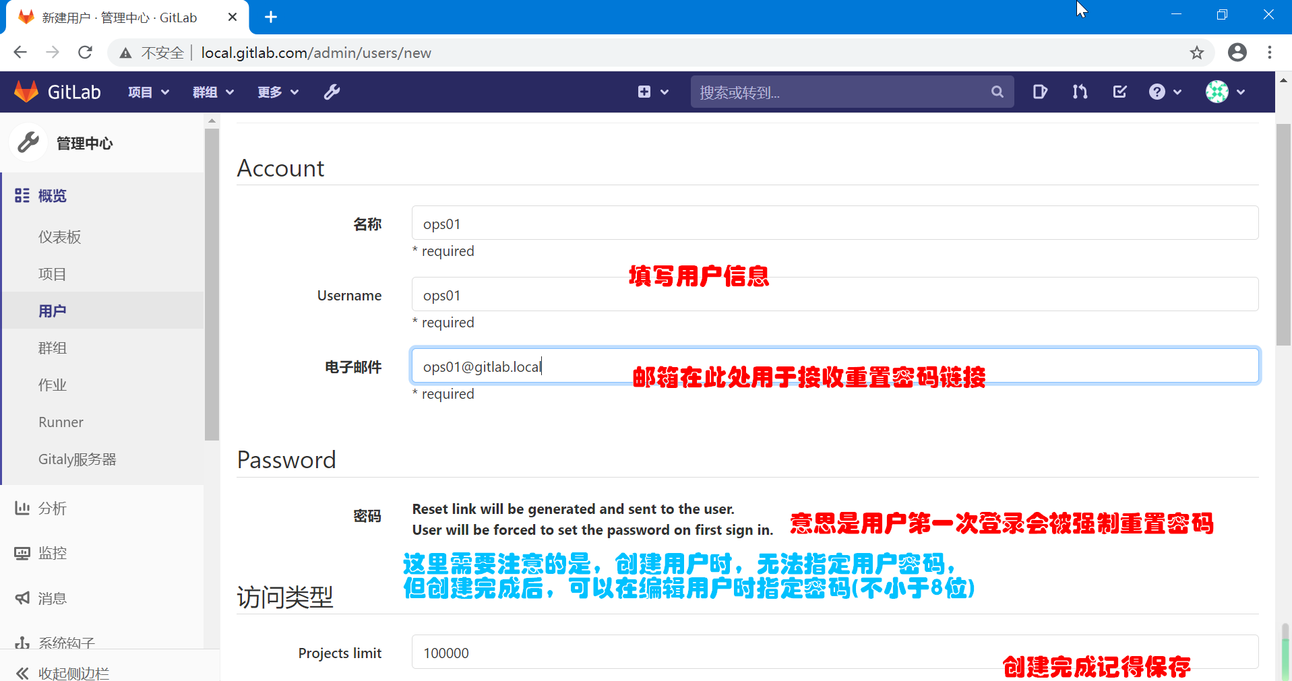Click 收起侧边栏 to collapse sidebar
The image size is (1292, 681).
pyautogui.click(x=73, y=673)
